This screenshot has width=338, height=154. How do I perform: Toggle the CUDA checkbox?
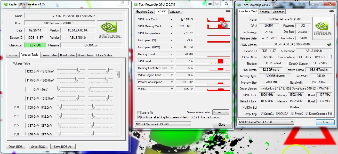278,114
